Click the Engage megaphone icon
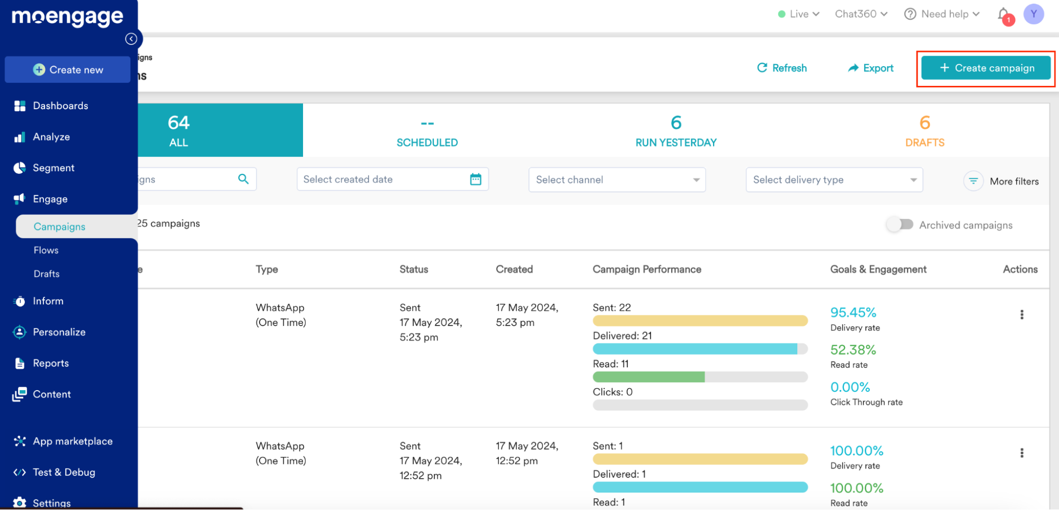This screenshot has height=510, width=1059. point(20,199)
